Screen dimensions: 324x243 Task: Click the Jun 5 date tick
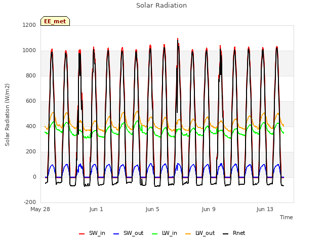(152, 209)
